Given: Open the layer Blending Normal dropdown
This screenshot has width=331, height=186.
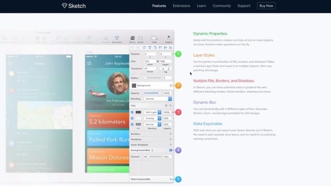Looking at the screenshot, I should coord(158,99).
